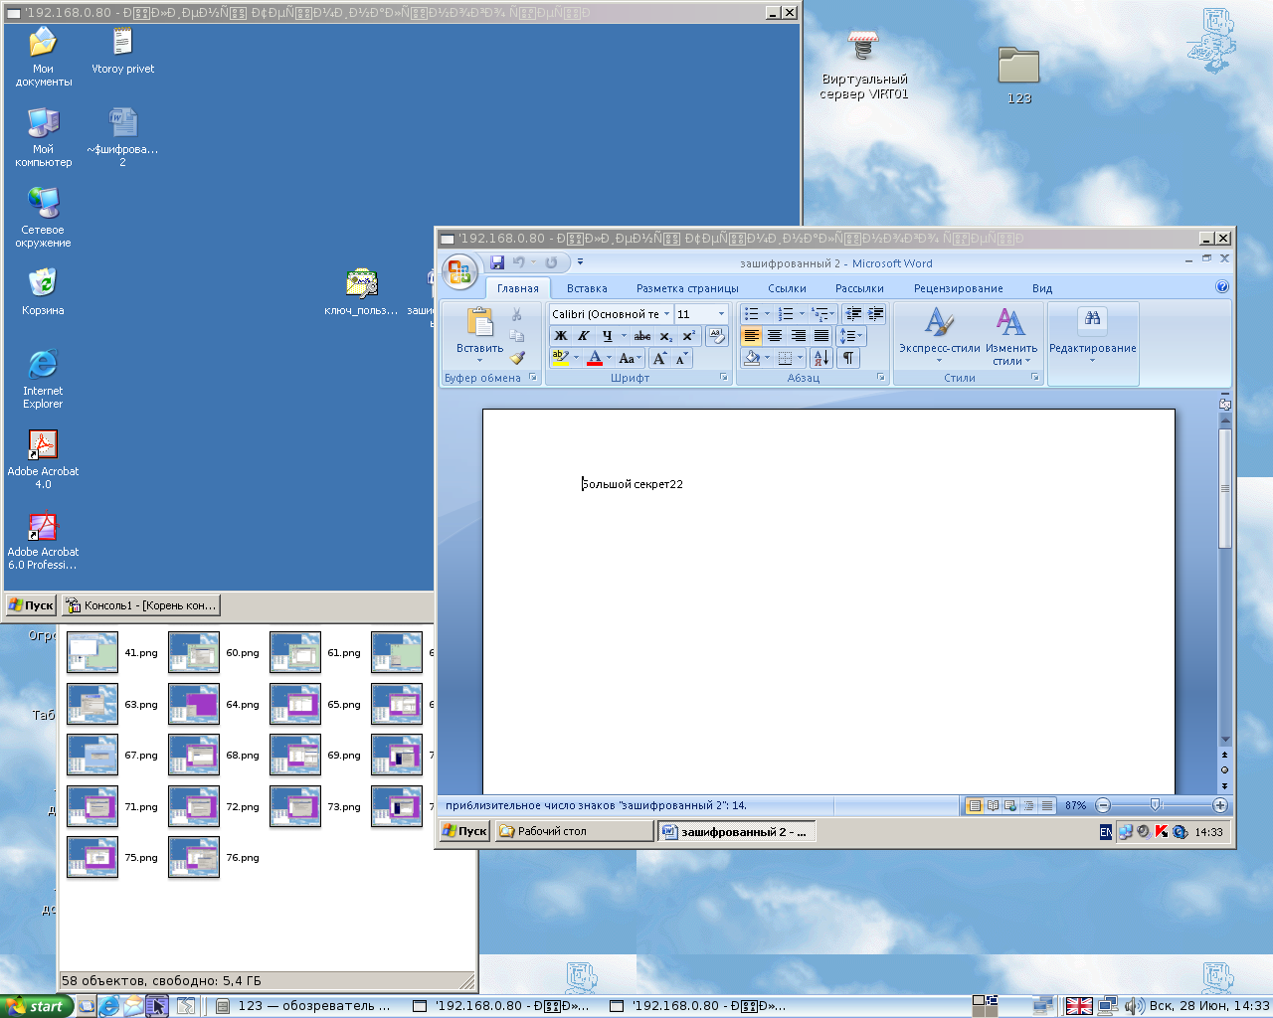Click the Sort A-Z icon
Viewport: 1273px width, 1018px height.
(x=821, y=358)
